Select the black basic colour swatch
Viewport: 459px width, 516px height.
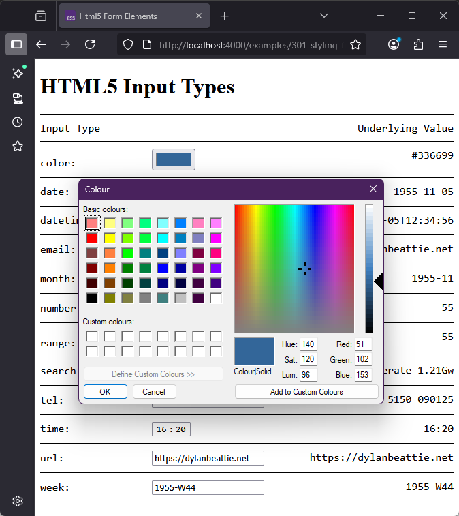tap(92, 298)
